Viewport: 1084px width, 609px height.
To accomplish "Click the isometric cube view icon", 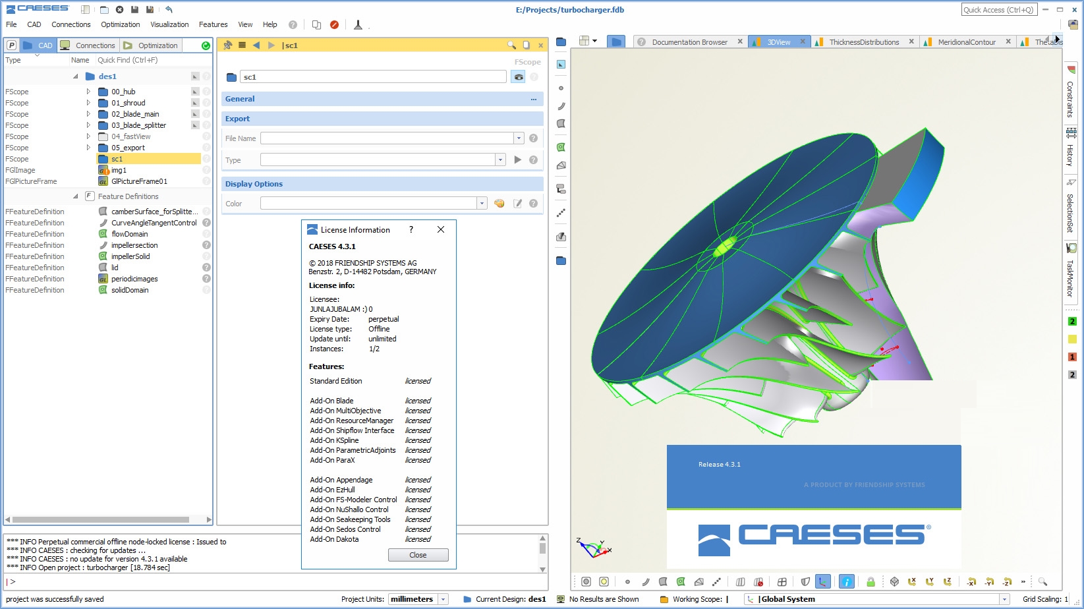I will click(x=894, y=581).
